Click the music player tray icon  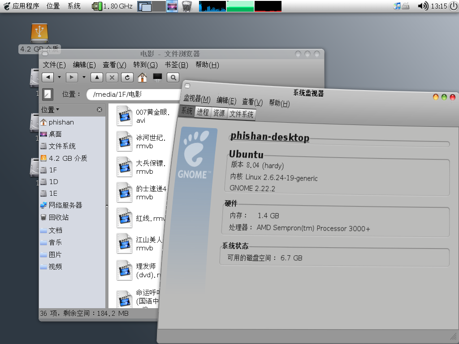[397, 6]
